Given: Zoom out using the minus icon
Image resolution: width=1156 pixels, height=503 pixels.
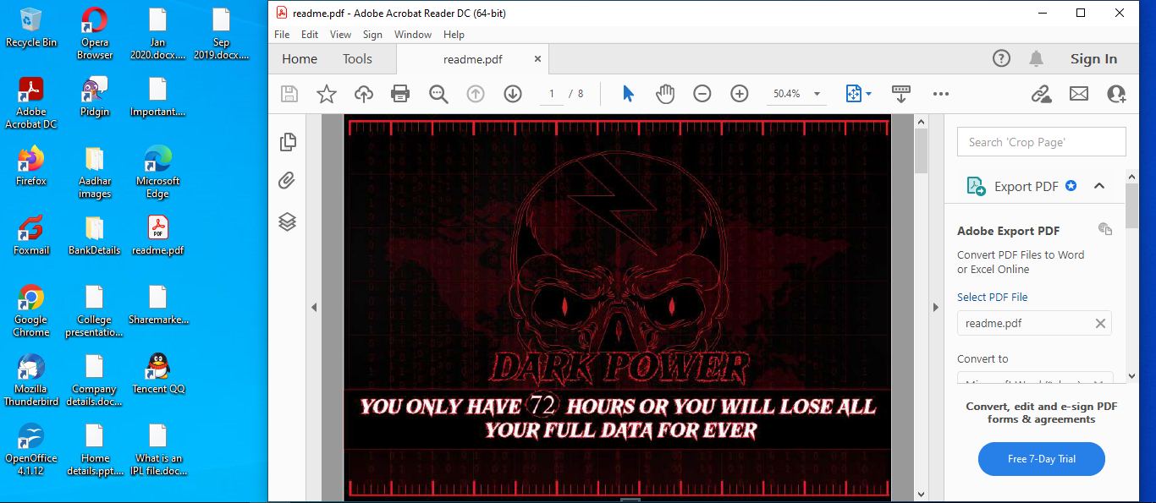Looking at the screenshot, I should (x=702, y=94).
